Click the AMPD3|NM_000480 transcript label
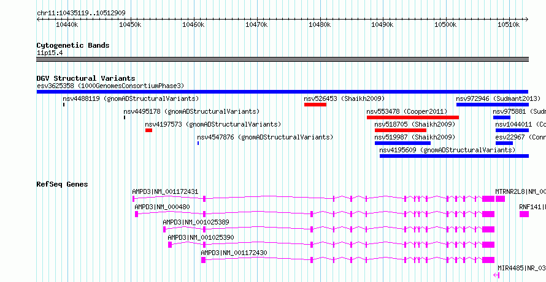The width and height of the screenshot is (546, 282). (163, 207)
